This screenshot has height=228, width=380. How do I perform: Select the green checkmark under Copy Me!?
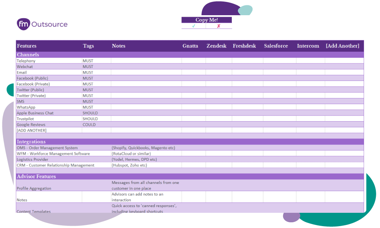pos(194,26)
